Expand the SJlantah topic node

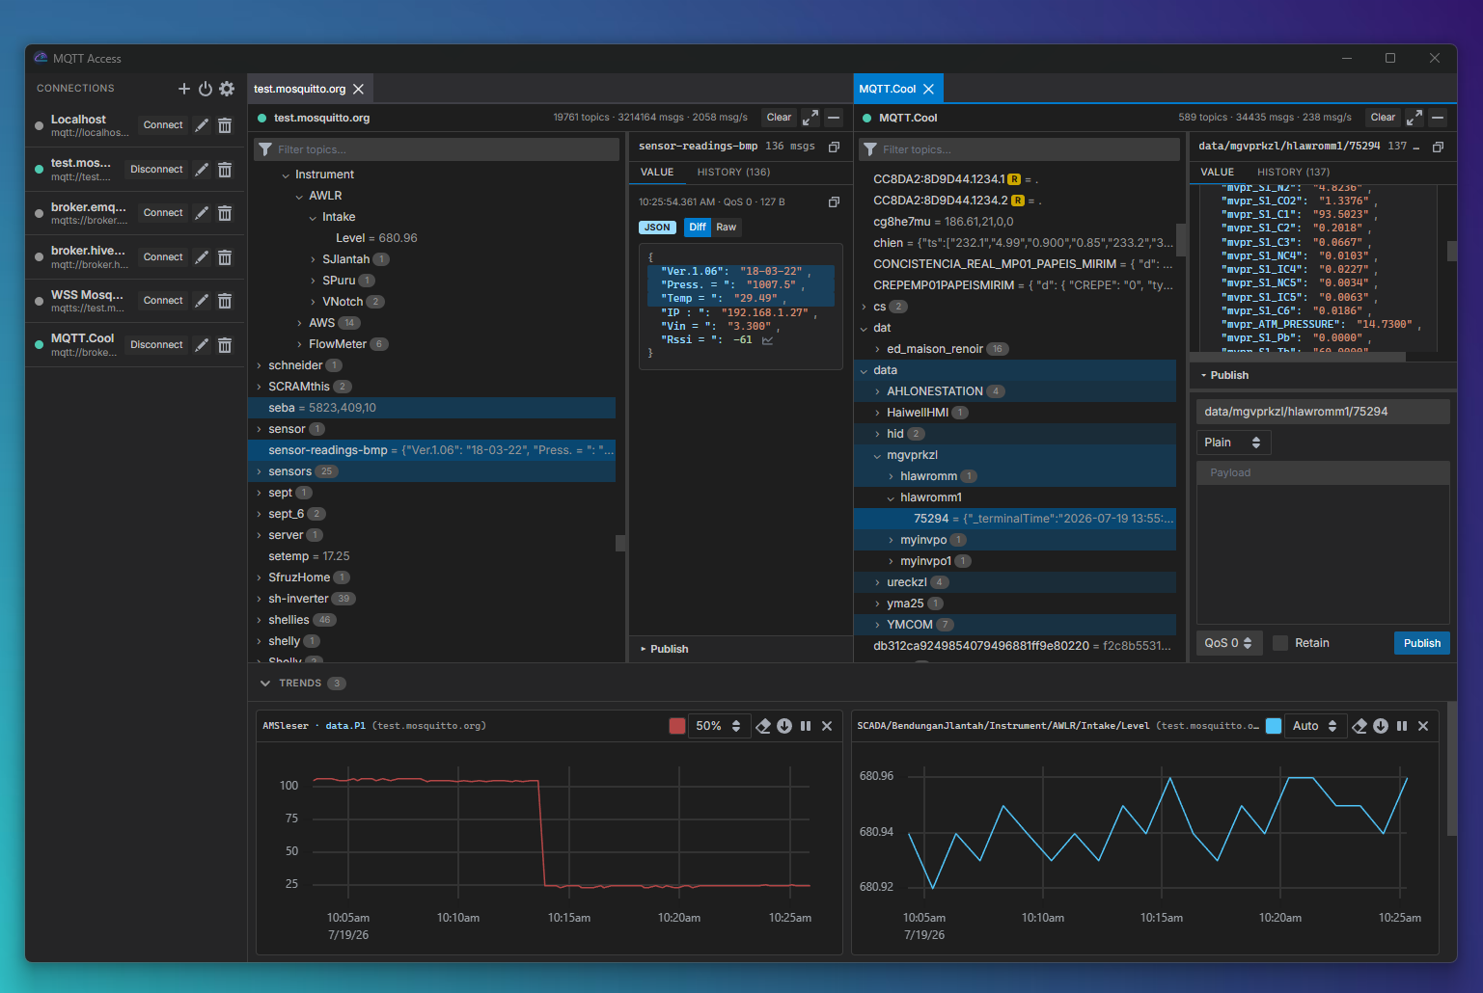(313, 259)
